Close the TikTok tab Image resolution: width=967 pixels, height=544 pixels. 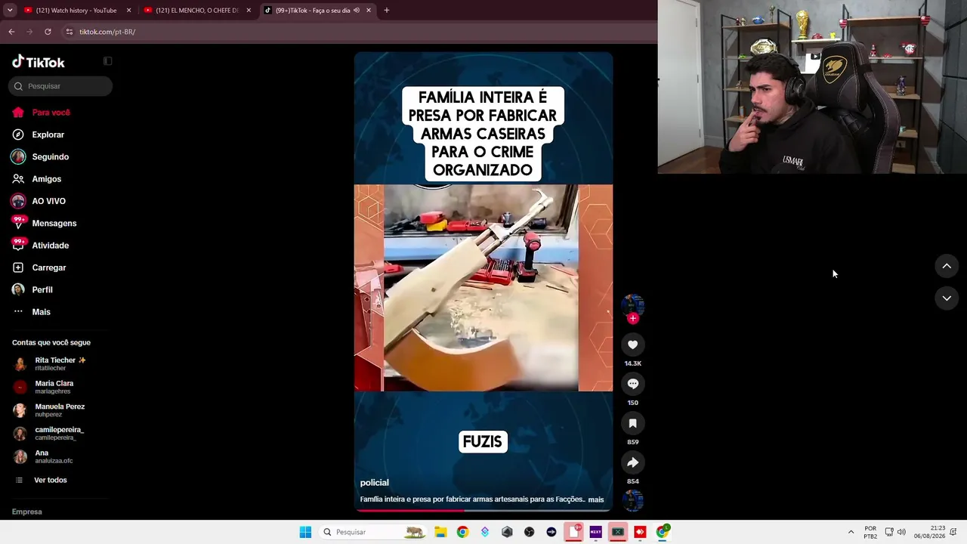pyautogui.click(x=369, y=11)
